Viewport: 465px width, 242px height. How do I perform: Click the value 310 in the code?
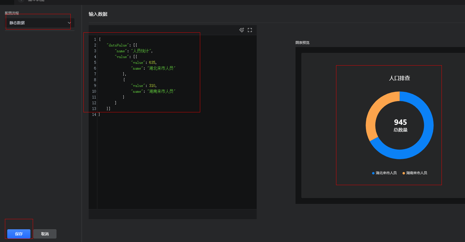click(152, 86)
